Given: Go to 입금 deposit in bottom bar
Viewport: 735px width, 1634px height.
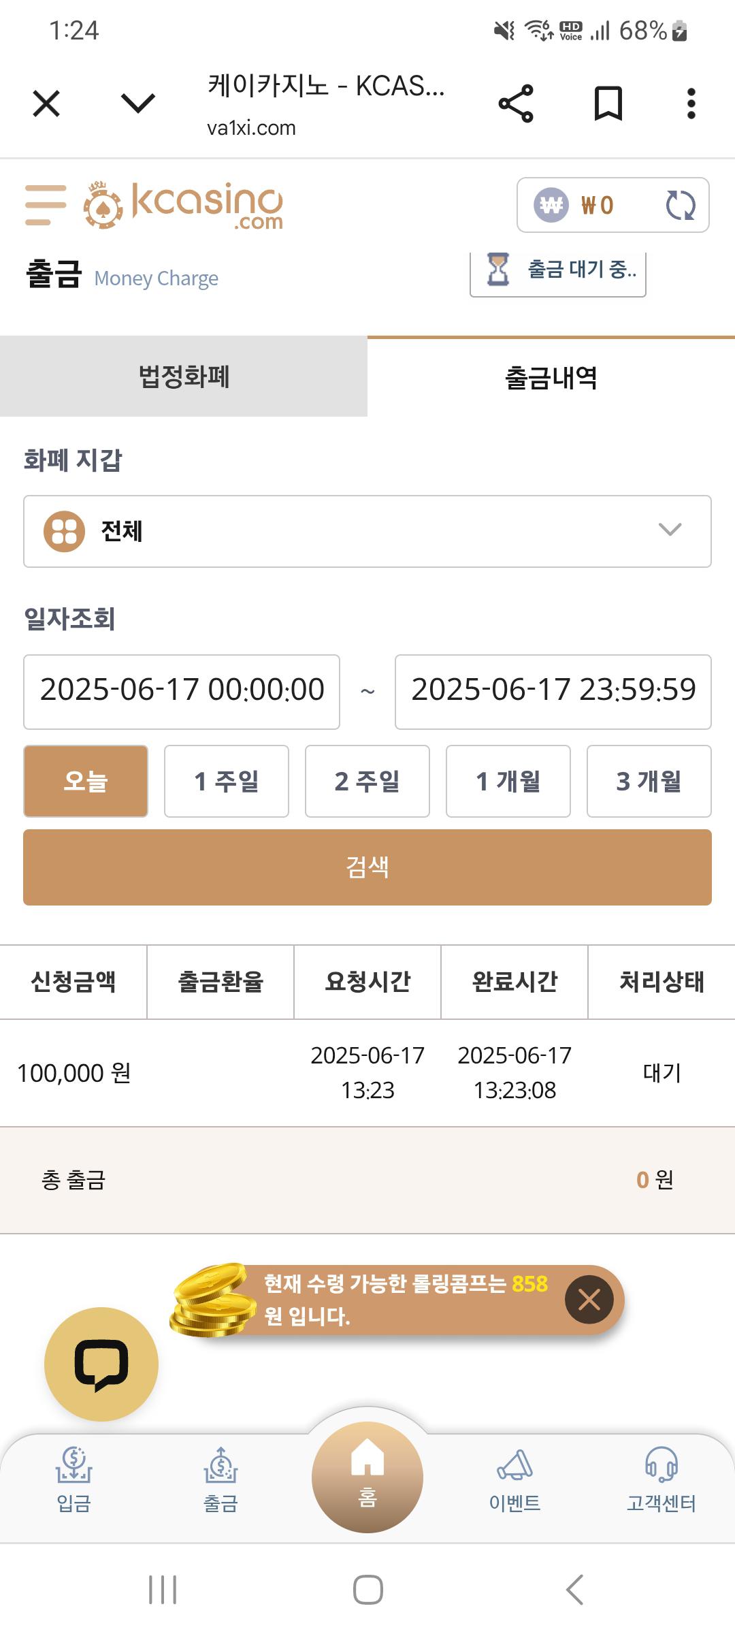Looking at the screenshot, I should pyautogui.click(x=73, y=1479).
